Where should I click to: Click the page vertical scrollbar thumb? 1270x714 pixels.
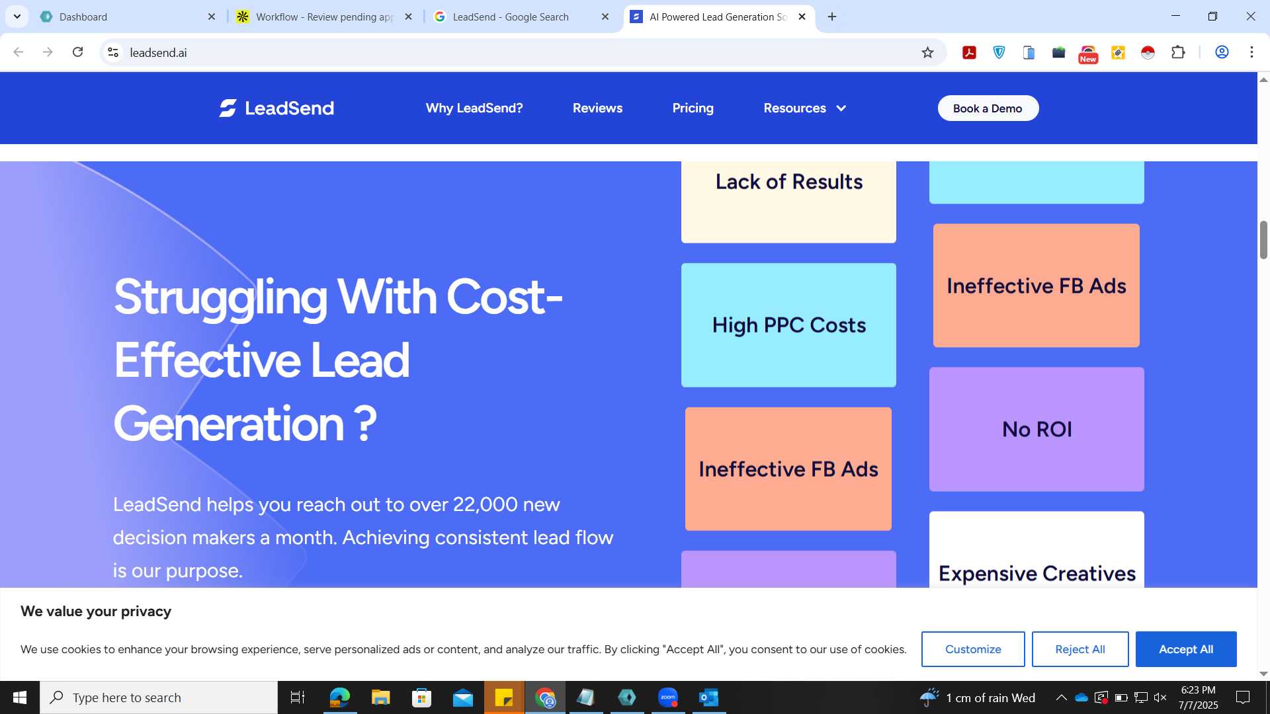point(1263,240)
